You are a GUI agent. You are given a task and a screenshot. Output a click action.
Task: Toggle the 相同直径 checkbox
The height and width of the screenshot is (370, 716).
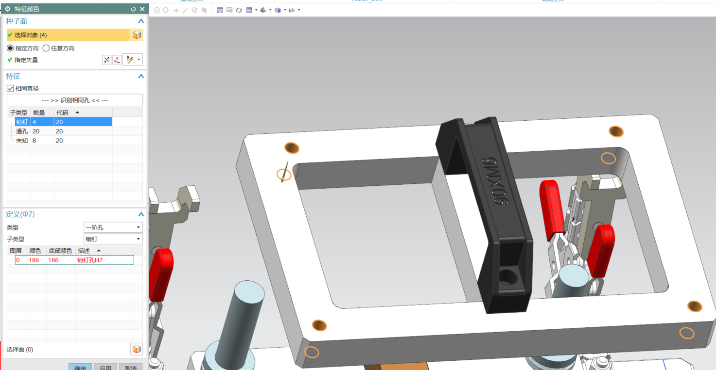click(x=10, y=88)
